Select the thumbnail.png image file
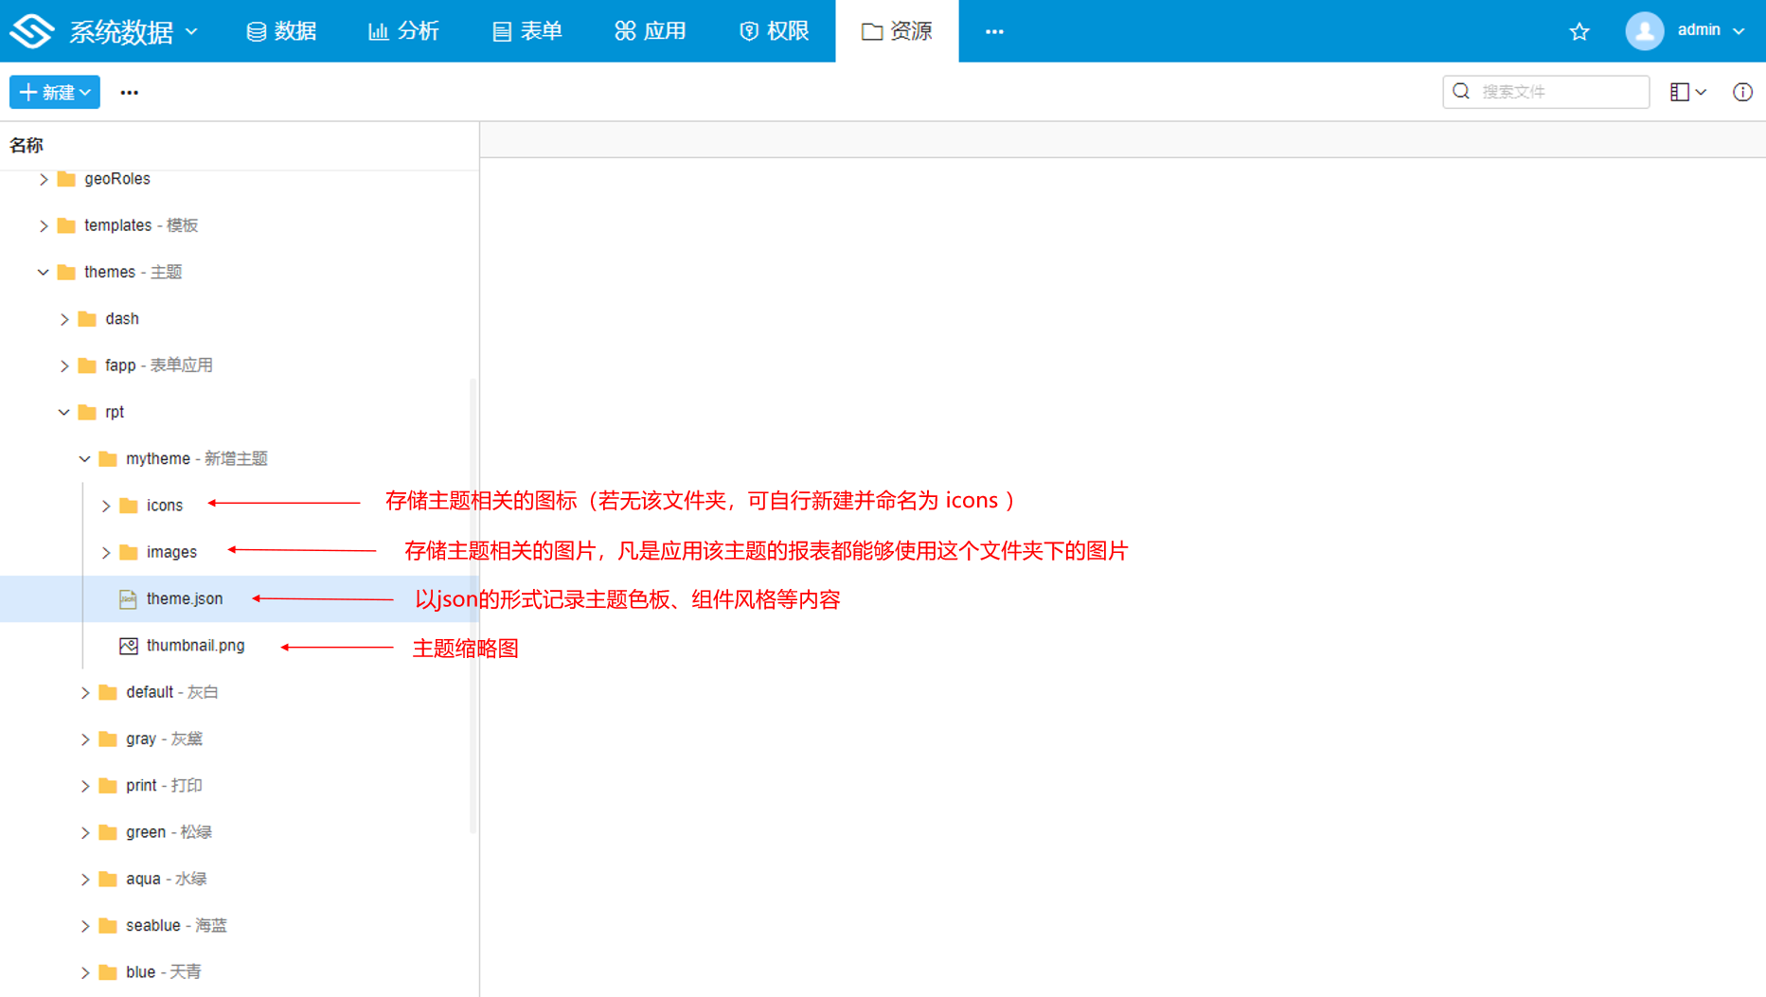 click(195, 646)
